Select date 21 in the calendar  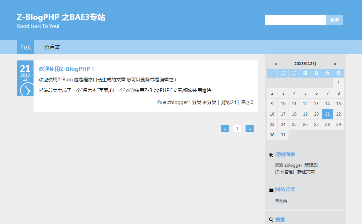coord(327,114)
